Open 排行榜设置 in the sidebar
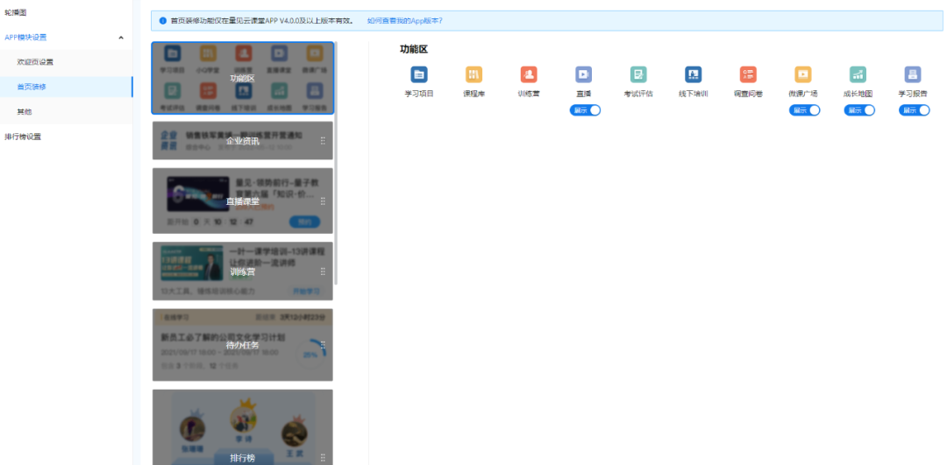 [23, 137]
